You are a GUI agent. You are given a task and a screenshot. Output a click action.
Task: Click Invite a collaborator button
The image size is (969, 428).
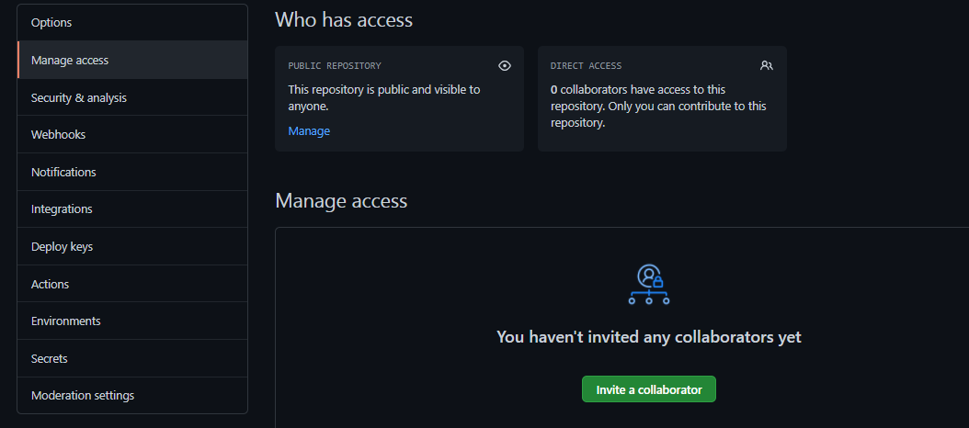649,389
